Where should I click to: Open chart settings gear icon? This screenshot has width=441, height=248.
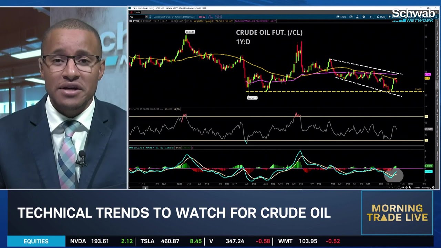pyautogui.click(x=363, y=17)
